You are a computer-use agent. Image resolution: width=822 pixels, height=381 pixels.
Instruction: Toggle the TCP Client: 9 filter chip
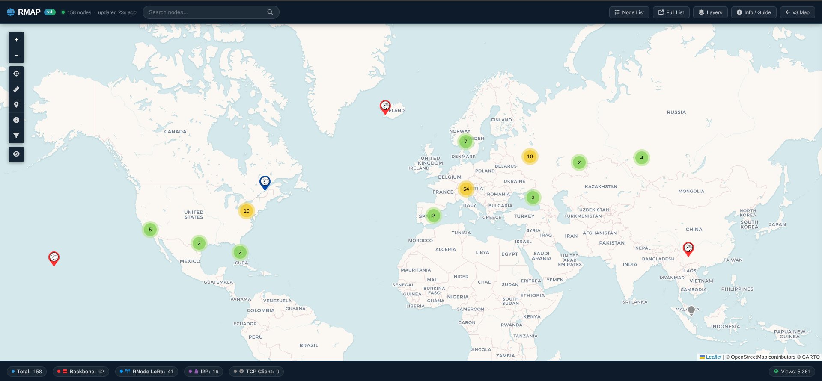[x=256, y=372]
